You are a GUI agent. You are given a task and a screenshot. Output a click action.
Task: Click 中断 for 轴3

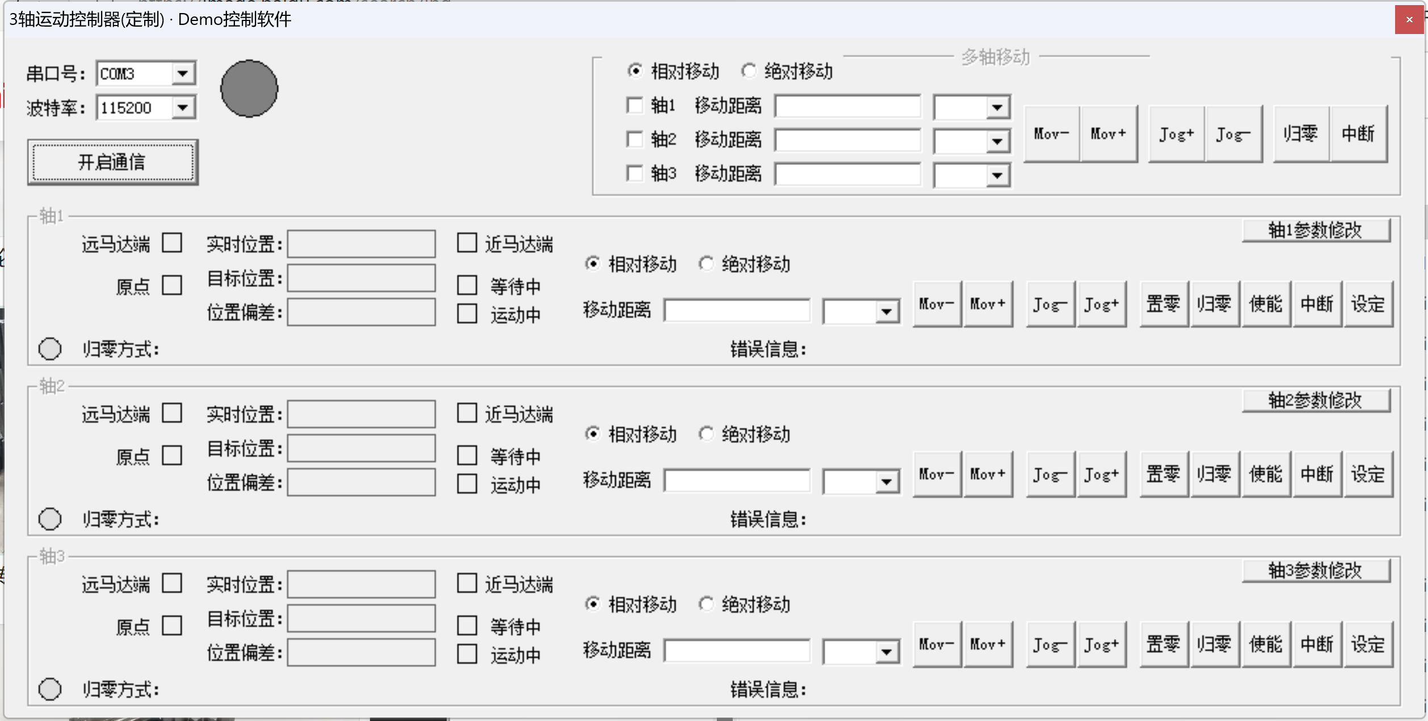1317,644
